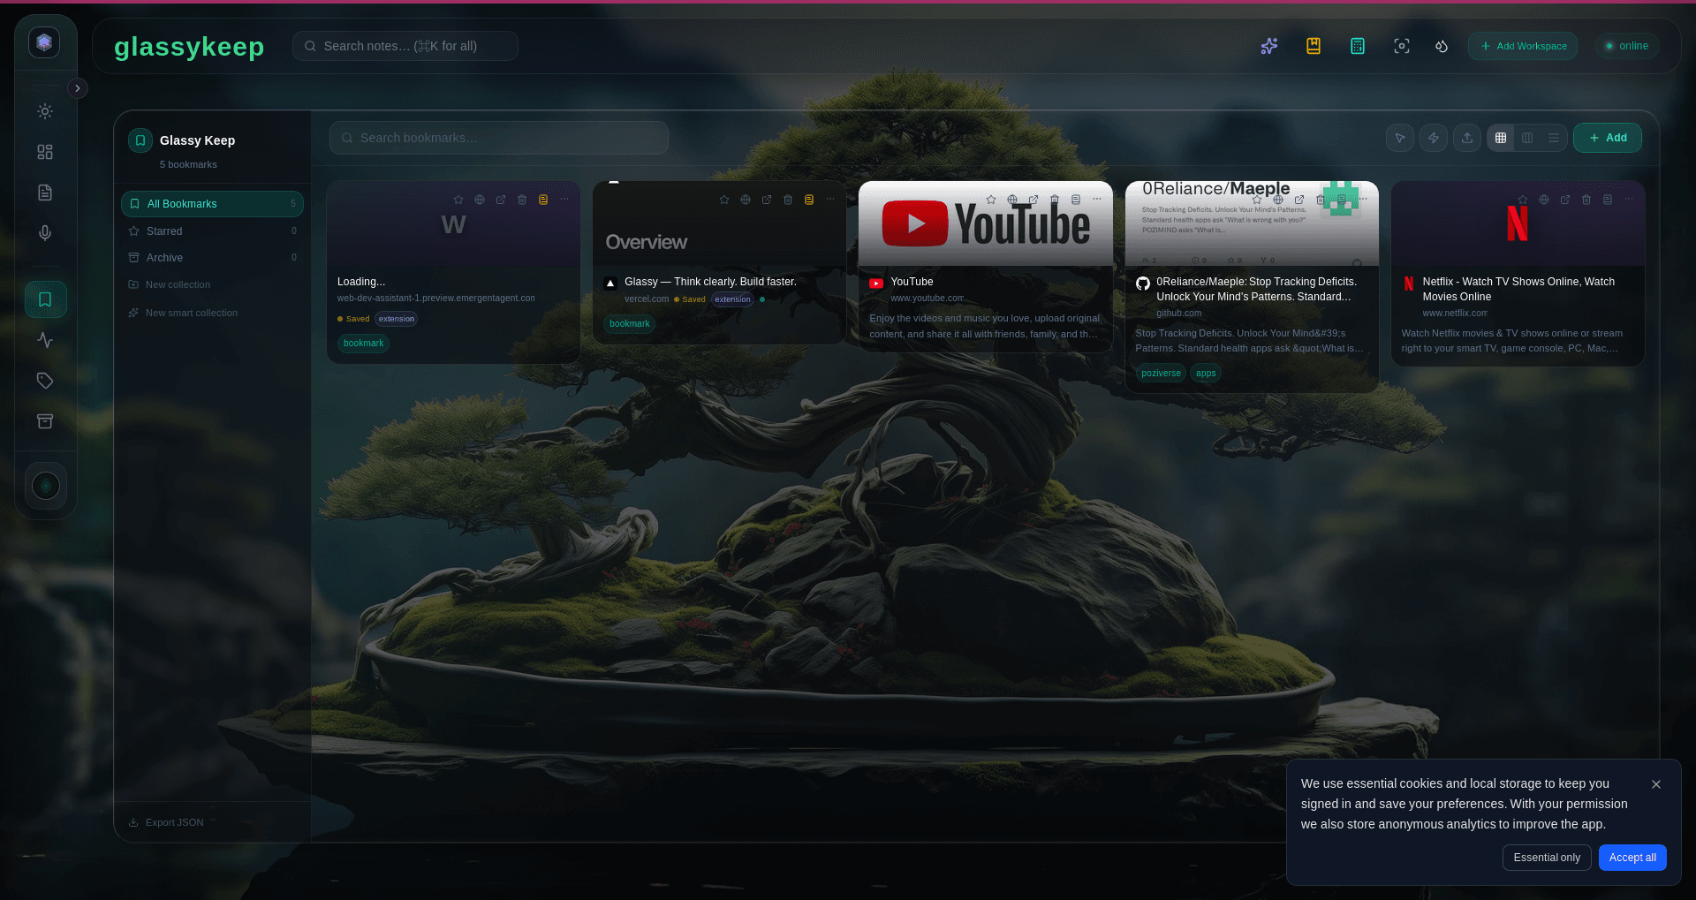Switch to list view layout
This screenshot has height=900, width=1696.
click(x=1554, y=138)
